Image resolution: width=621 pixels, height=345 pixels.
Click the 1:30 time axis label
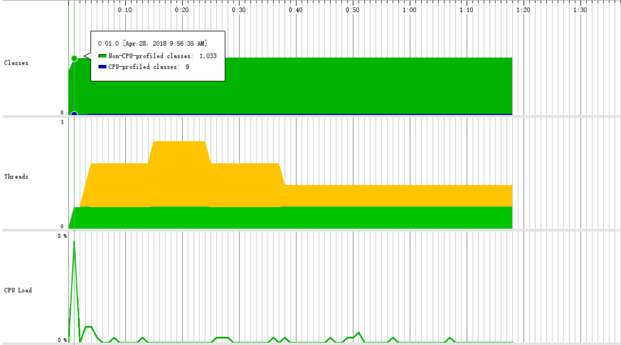click(580, 10)
